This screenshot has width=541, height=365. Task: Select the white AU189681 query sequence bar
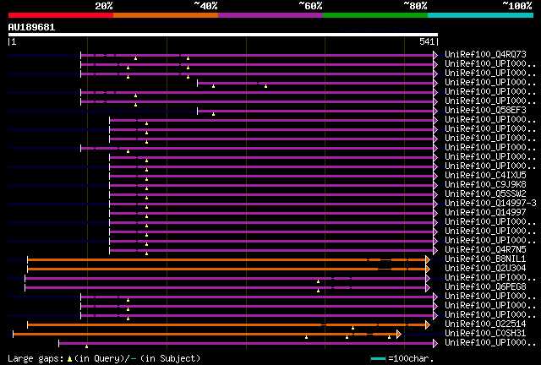pyautogui.click(x=223, y=35)
